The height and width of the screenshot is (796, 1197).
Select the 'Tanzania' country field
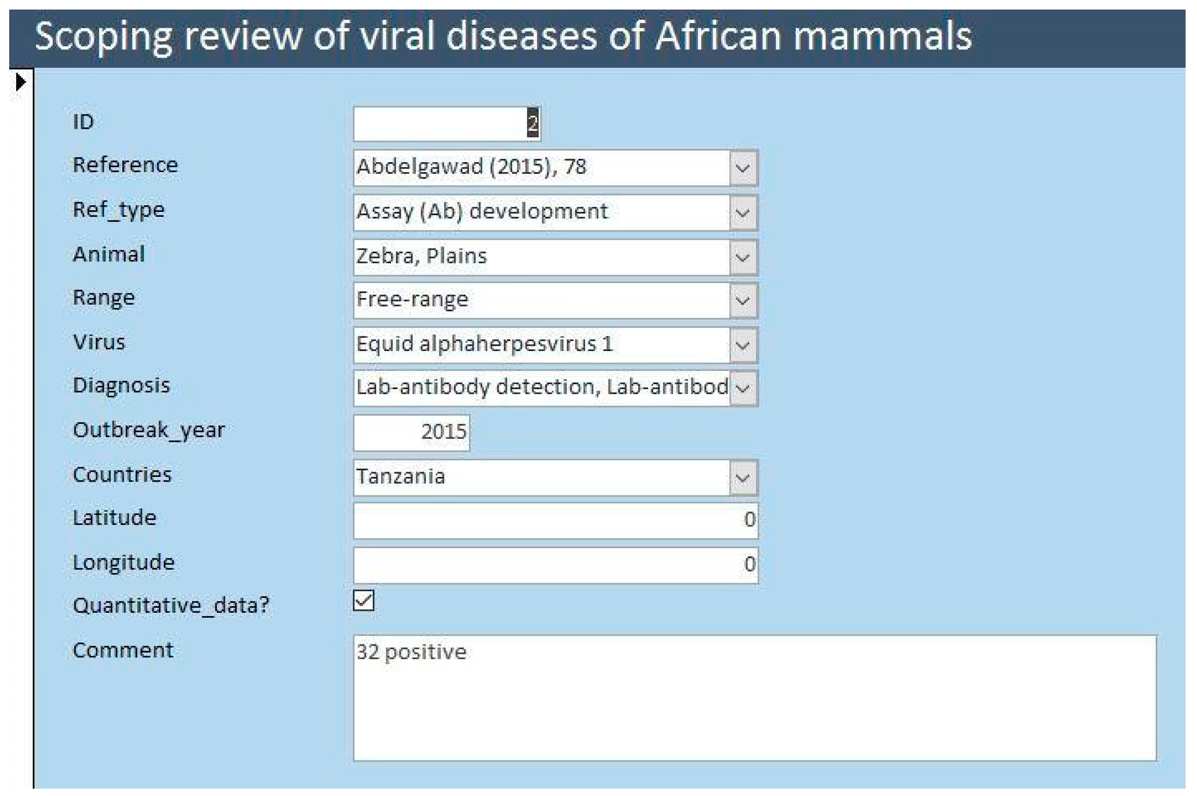point(542,478)
